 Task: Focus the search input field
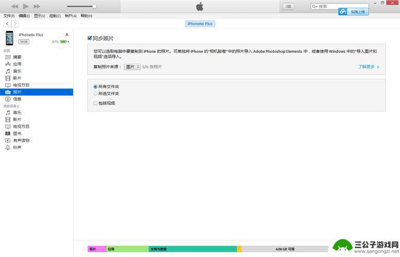pos(339,6)
